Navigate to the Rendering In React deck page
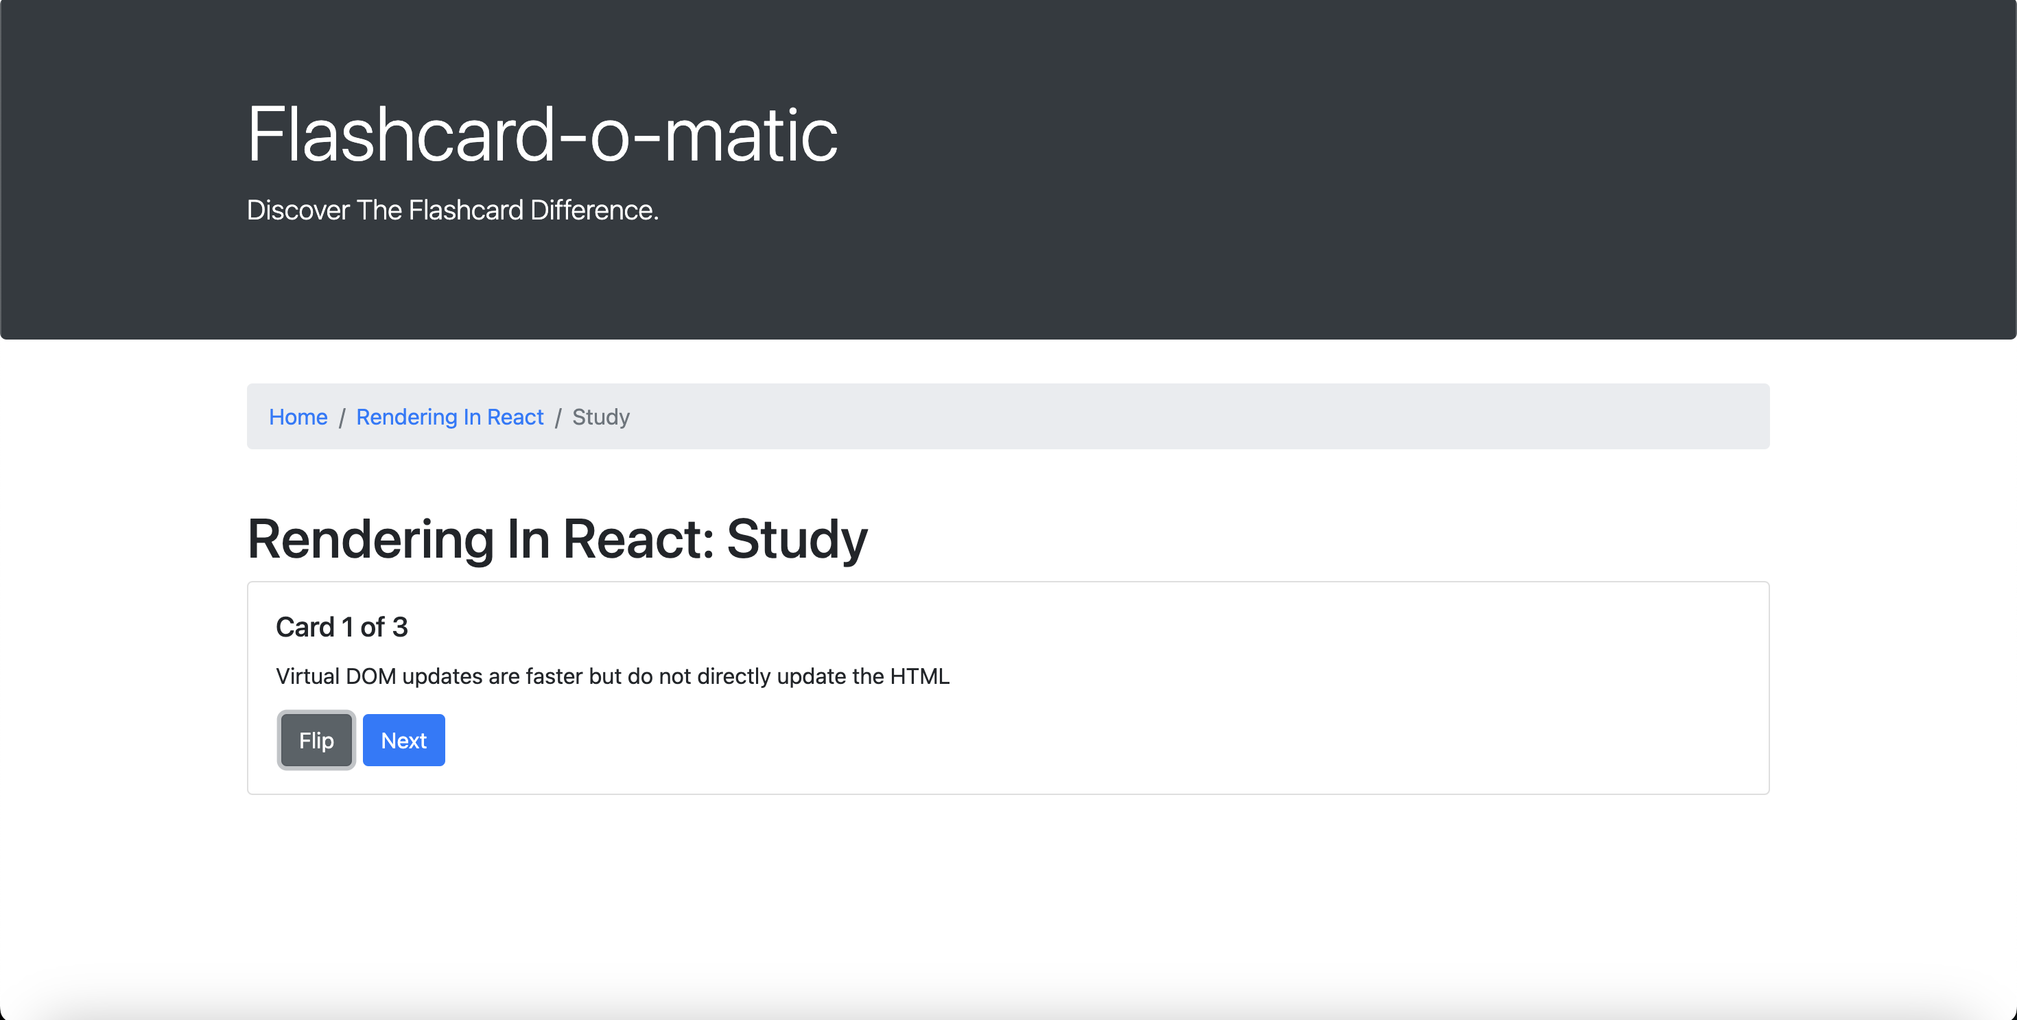Image resolution: width=2017 pixels, height=1020 pixels. pyautogui.click(x=449, y=416)
